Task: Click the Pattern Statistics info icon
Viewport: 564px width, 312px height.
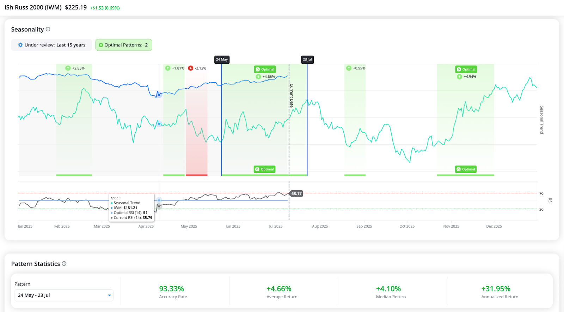Action: [x=64, y=263]
